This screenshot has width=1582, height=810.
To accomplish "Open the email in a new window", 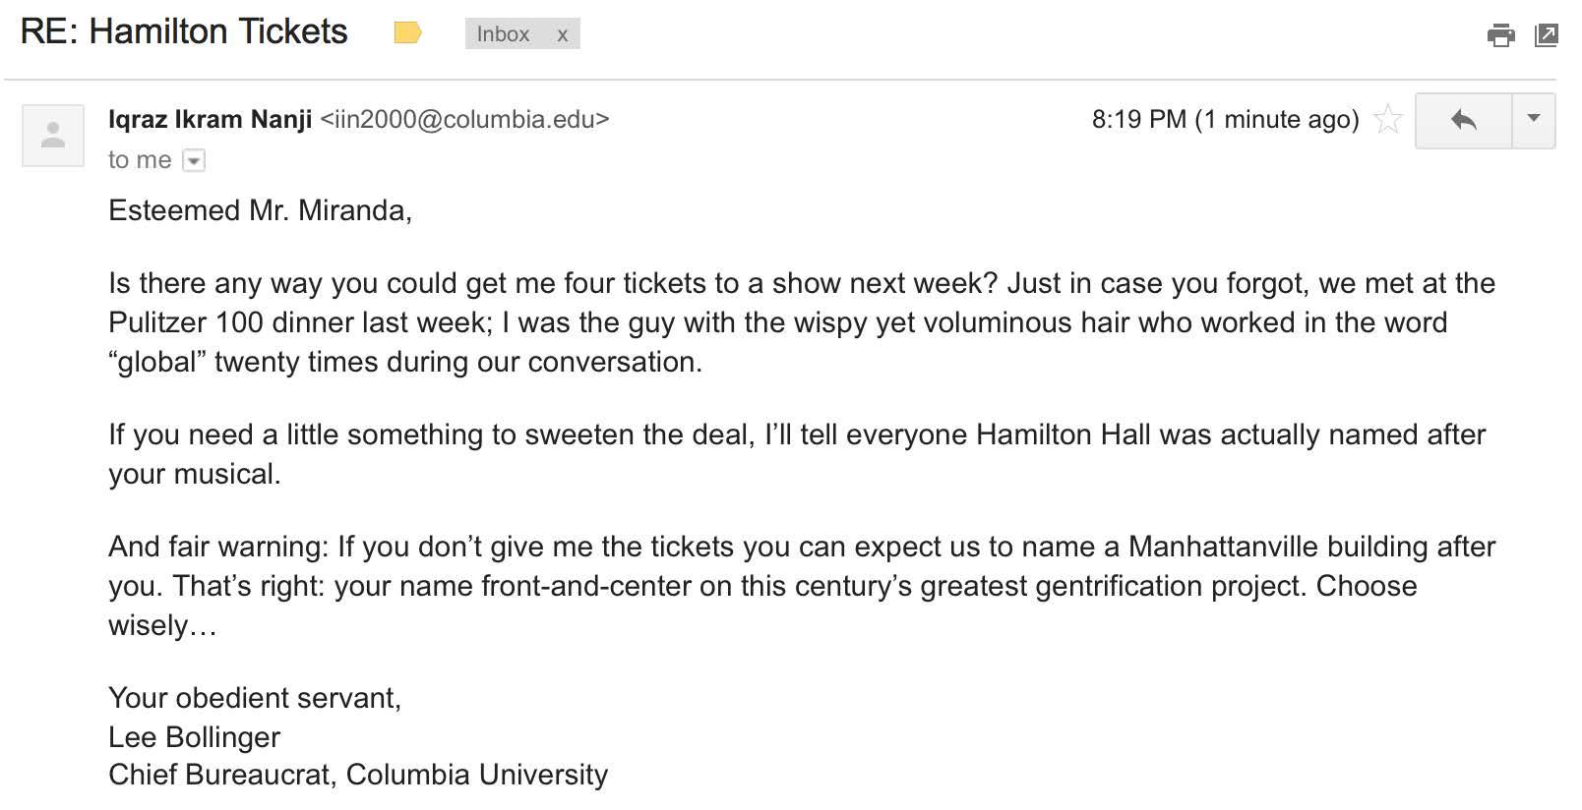I will coord(1547,35).
